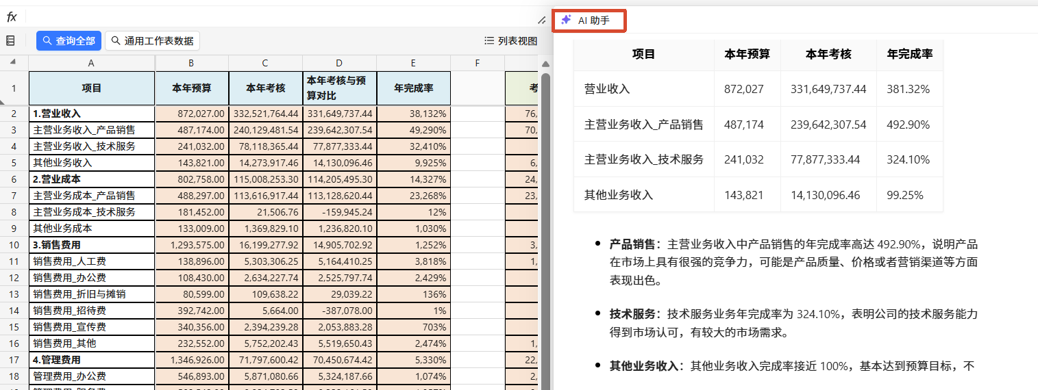1038x390 pixels.
Task: Click the cell 销售费用_人工费
Action: [x=92, y=261]
